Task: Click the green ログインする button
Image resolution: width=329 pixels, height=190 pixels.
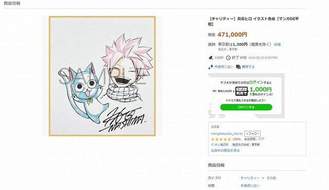Action: 246,107
